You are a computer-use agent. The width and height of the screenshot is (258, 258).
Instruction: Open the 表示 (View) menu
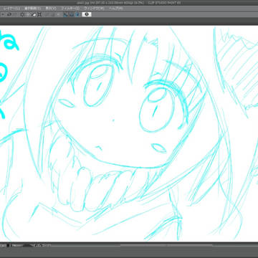pos(51,9)
